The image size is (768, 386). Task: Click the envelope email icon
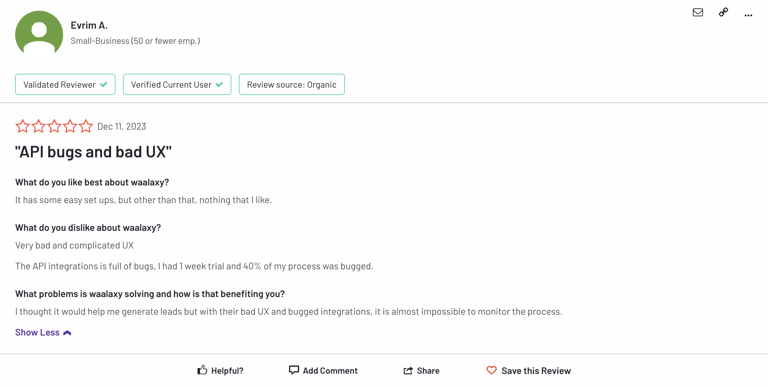pos(698,12)
